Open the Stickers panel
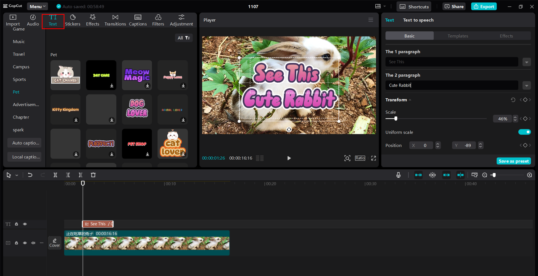Screen dimensions: 538x276 [73, 20]
